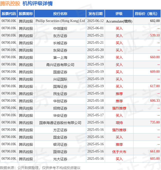Select the Phillip Securities (Hong Kong) Ltd cell
161x170 pixels.
[x=60, y=21]
